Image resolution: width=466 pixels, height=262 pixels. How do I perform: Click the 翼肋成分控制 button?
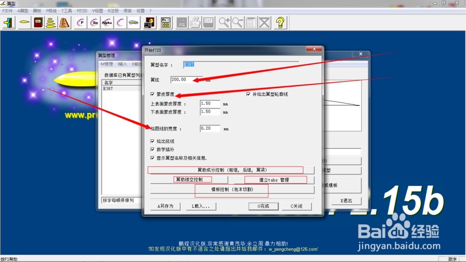(232, 170)
